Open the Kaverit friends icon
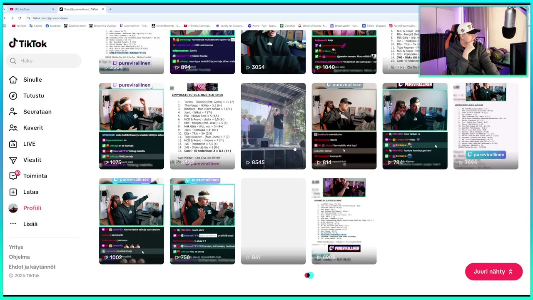The width and height of the screenshot is (533, 300). [x=13, y=128]
